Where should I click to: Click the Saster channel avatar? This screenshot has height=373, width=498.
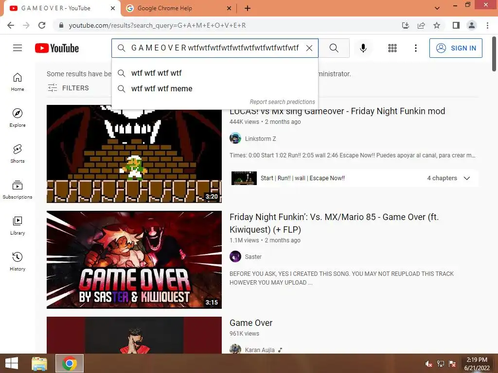(x=235, y=256)
